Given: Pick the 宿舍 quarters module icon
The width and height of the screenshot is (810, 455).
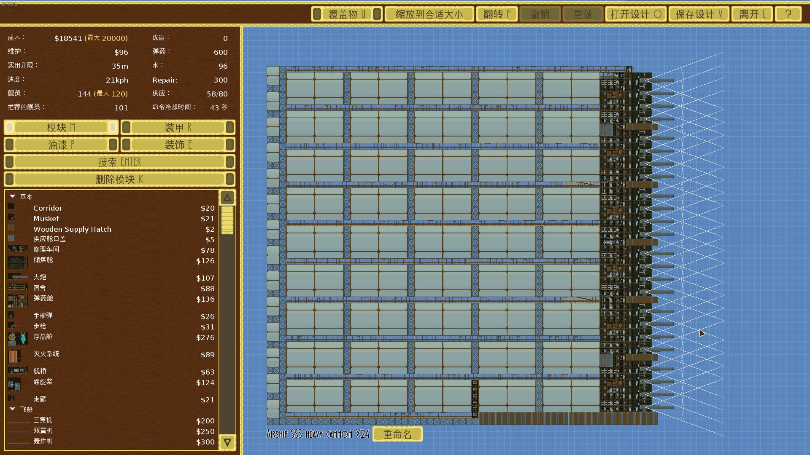Looking at the screenshot, I should coord(18,287).
